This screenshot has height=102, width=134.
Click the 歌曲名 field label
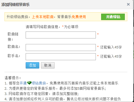14,47
